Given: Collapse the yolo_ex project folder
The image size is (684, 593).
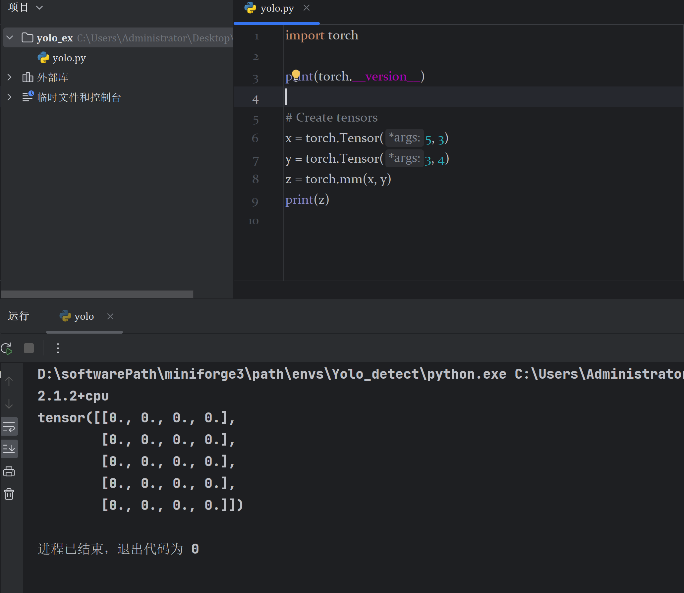Looking at the screenshot, I should (x=10, y=37).
